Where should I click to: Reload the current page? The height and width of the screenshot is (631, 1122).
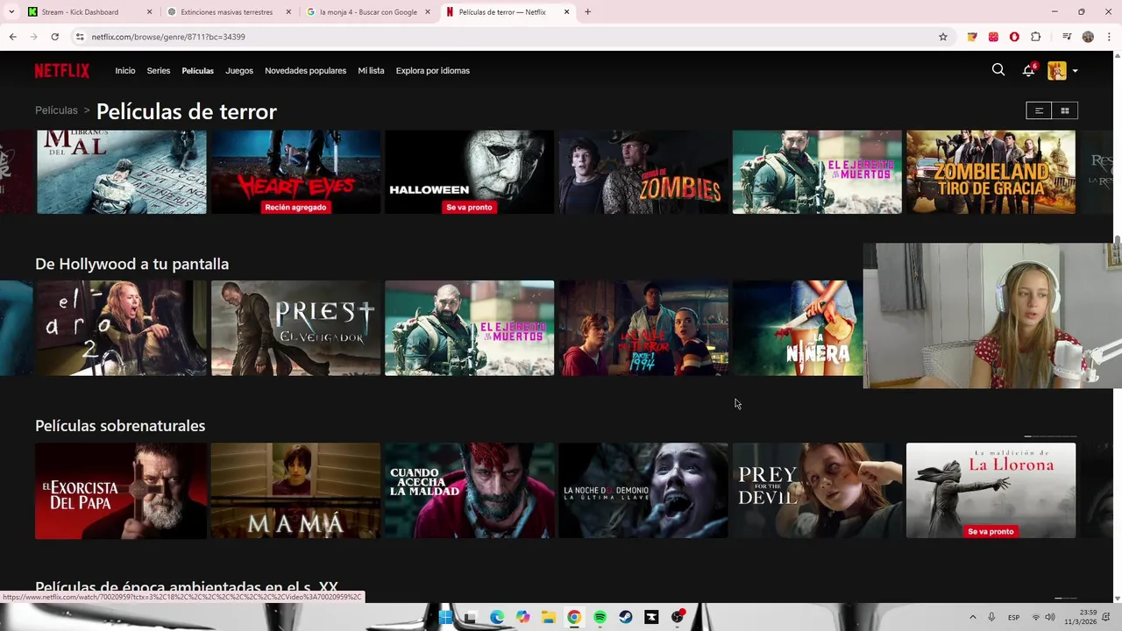pyautogui.click(x=54, y=37)
